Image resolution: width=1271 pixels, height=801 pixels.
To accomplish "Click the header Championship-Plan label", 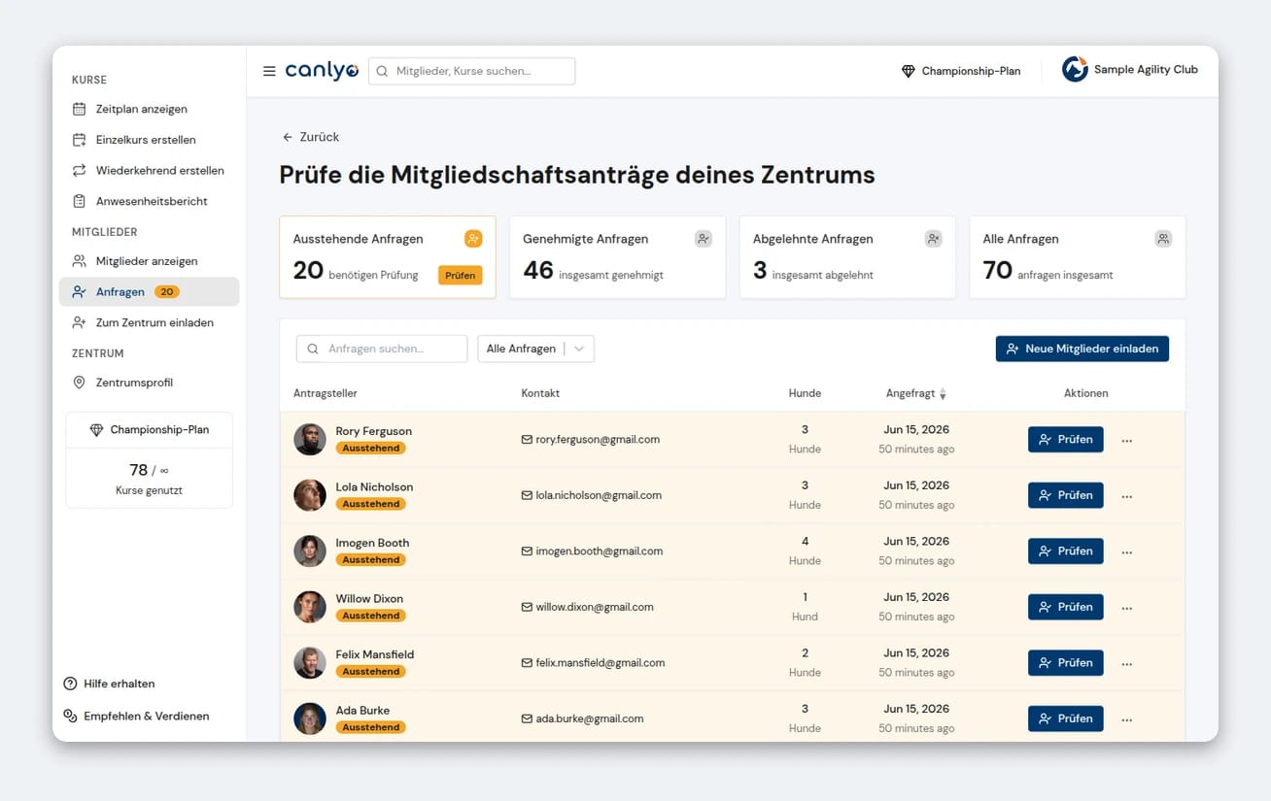I will pyautogui.click(x=971, y=71).
